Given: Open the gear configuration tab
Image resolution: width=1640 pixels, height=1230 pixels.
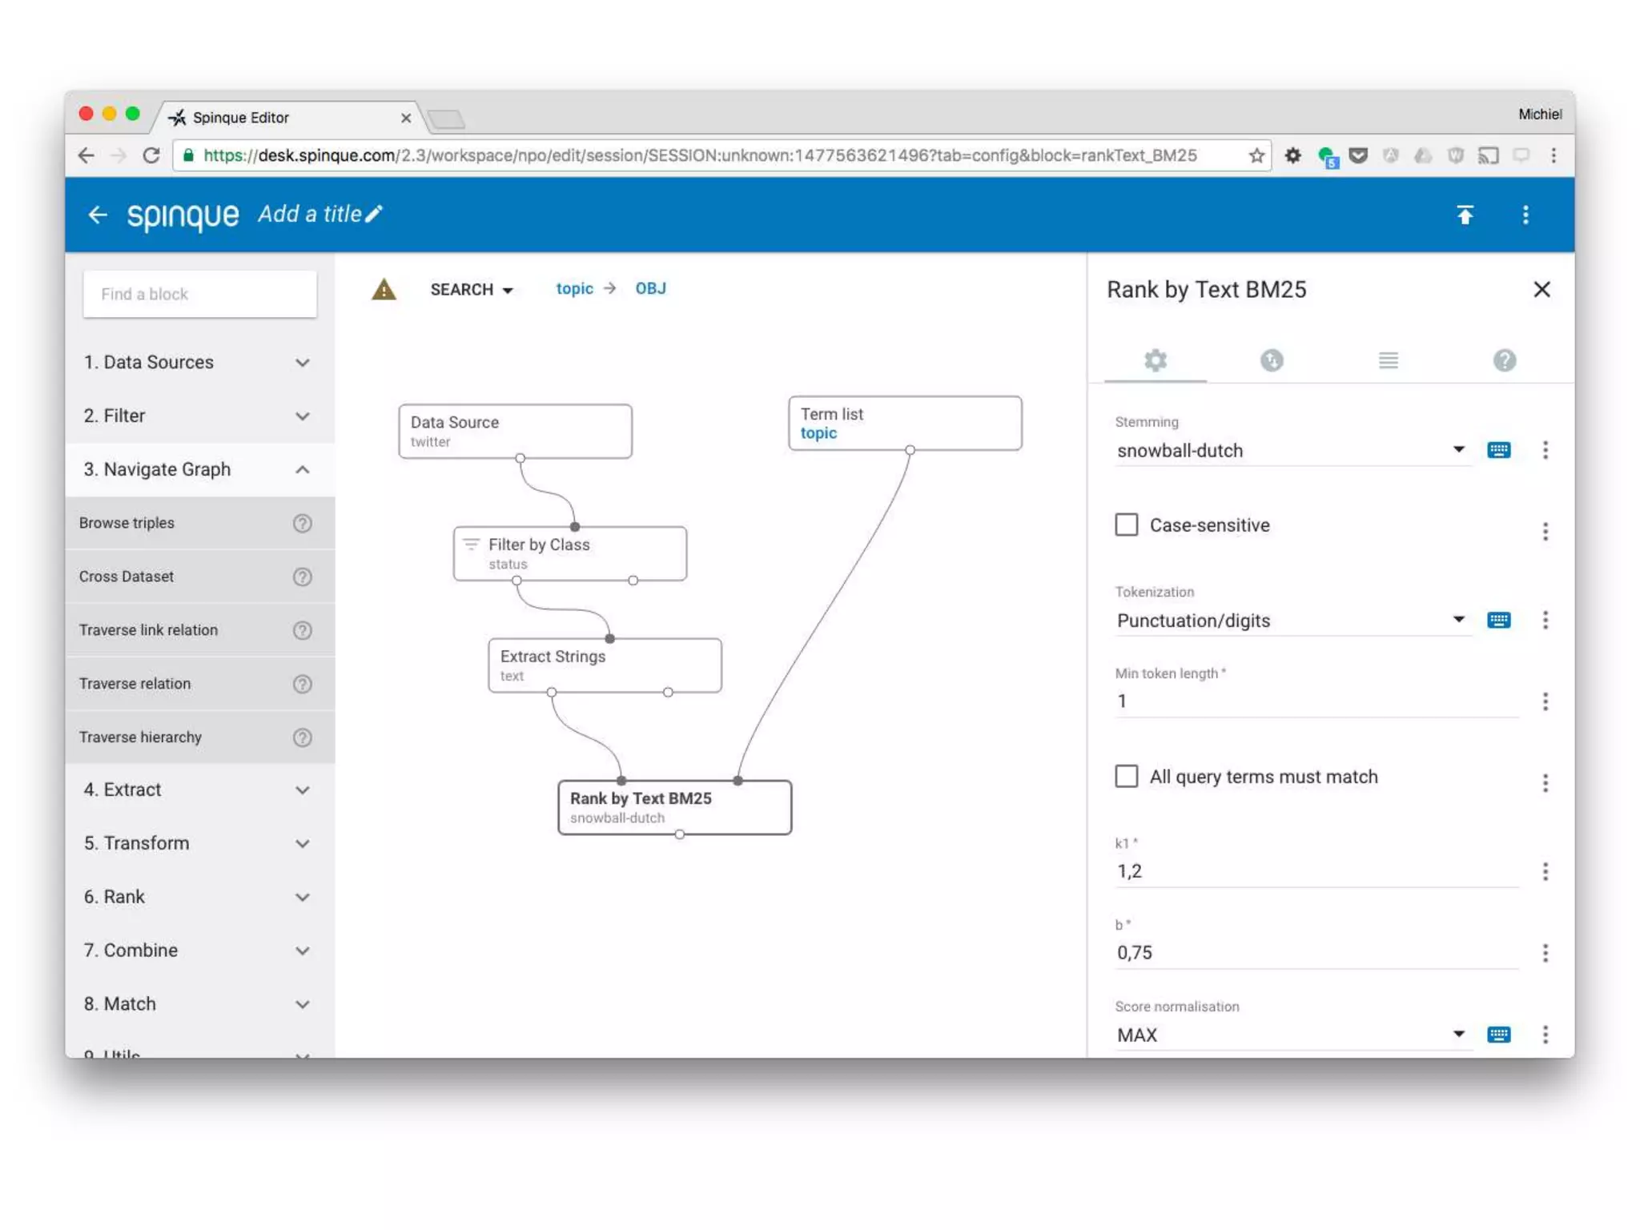Looking at the screenshot, I should coord(1155,360).
